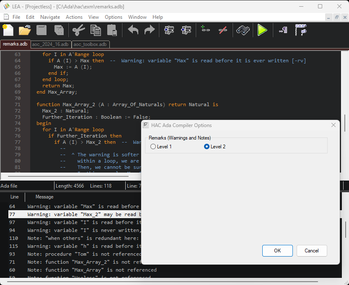
Task: Click the Save All toolbar icon
Action: (59, 30)
